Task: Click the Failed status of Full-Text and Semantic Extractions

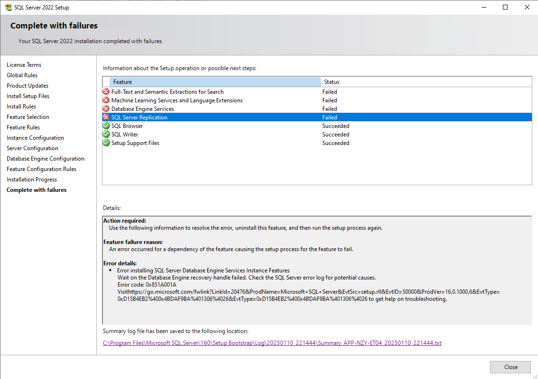Action: [x=329, y=92]
